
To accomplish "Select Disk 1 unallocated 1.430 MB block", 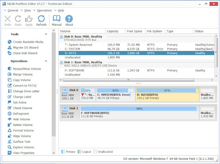I will coord(207,112).
